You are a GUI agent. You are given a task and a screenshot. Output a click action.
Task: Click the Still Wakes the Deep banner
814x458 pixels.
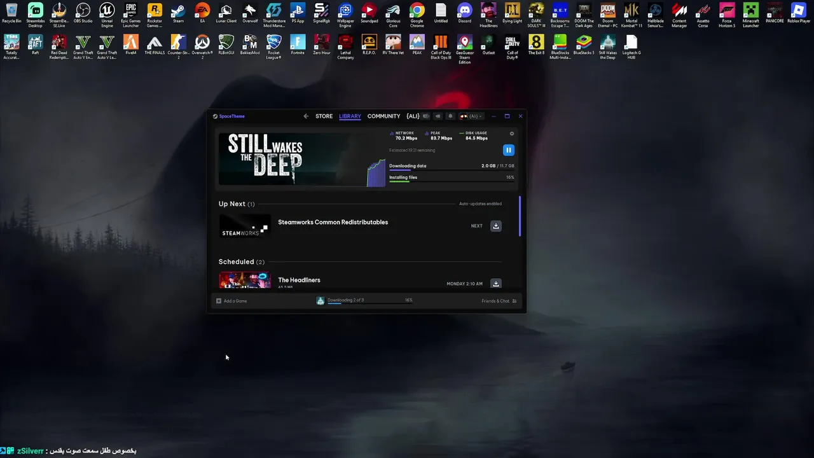(x=302, y=158)
